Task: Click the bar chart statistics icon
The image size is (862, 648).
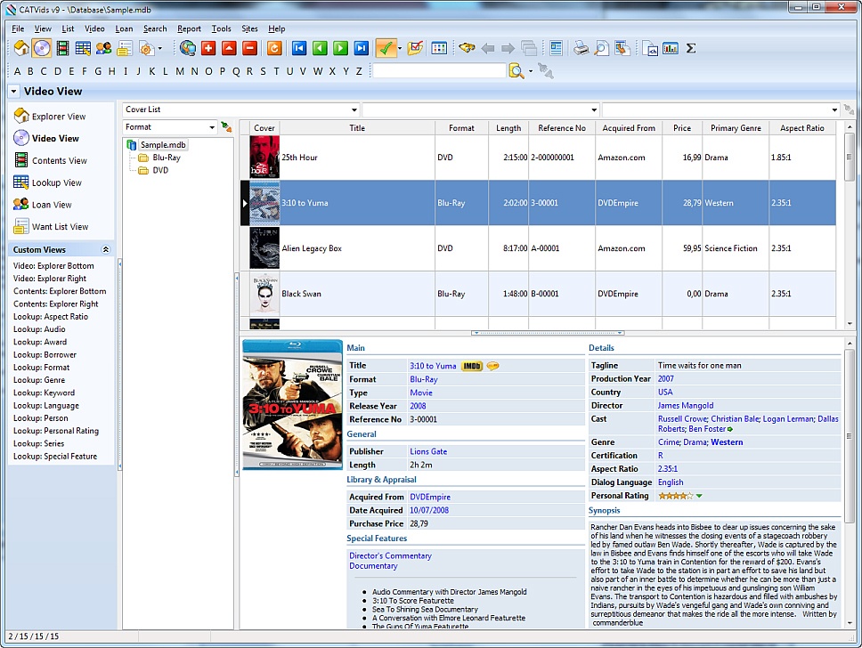Action: pos(671,48)
